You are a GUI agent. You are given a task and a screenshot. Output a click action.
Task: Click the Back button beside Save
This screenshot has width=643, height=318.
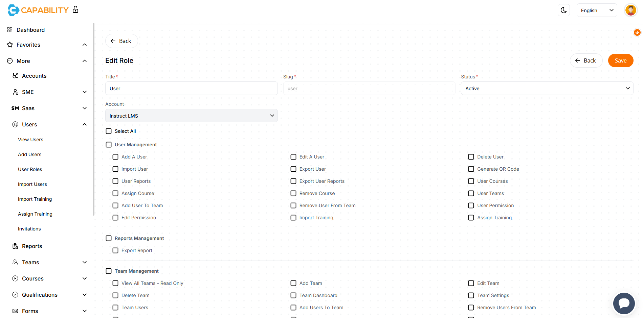586,60
